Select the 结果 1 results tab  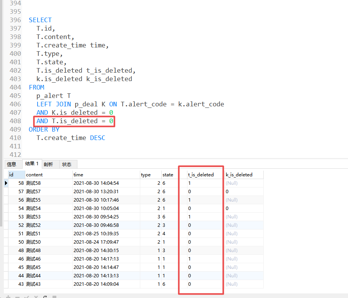[32, 164]
